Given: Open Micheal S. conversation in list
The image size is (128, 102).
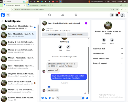Looking at the screenshot, I should (x=18, y=91).
